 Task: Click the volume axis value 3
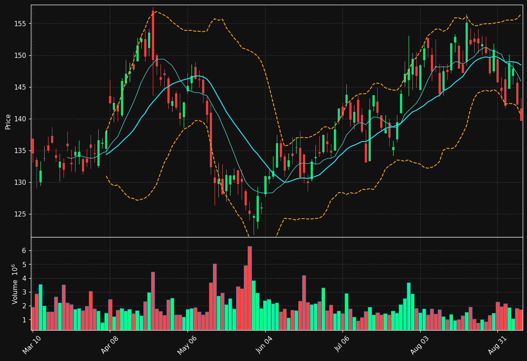[x=24, y=292]
